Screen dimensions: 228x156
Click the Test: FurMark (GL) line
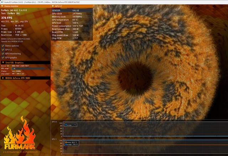coord(11,14)
